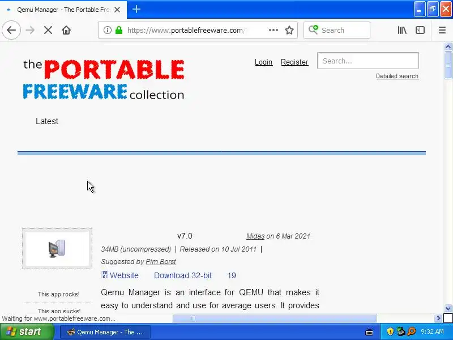This screenshot has width=453, height=340.
Task: Click the search engine magnifier icon
Action: [313, 30]
